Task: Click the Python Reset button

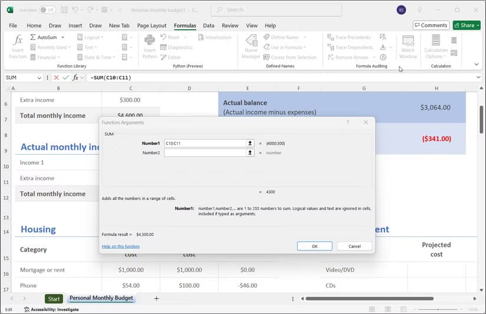Action: 173,37
